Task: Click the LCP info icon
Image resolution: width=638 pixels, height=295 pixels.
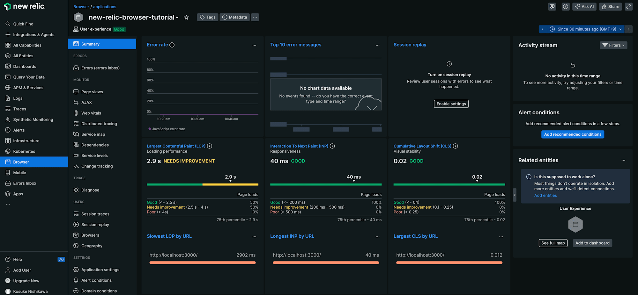Action: click(x=210, y=146)
